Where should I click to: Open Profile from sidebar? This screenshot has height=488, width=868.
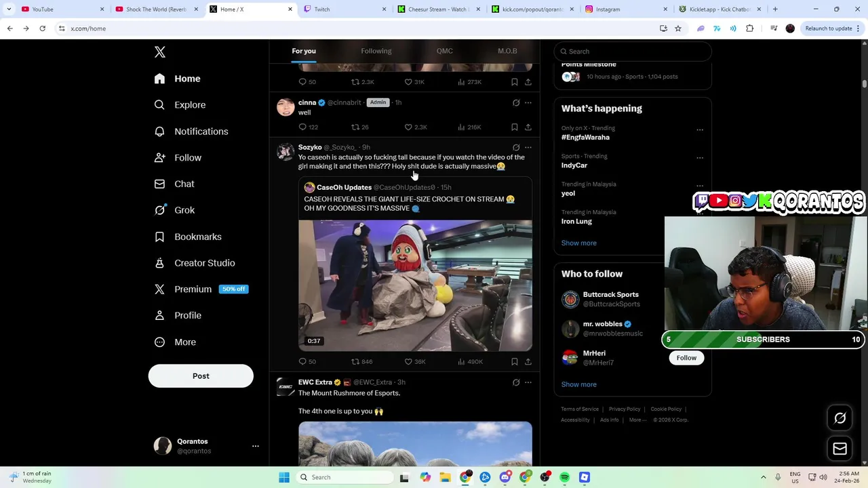178,315
